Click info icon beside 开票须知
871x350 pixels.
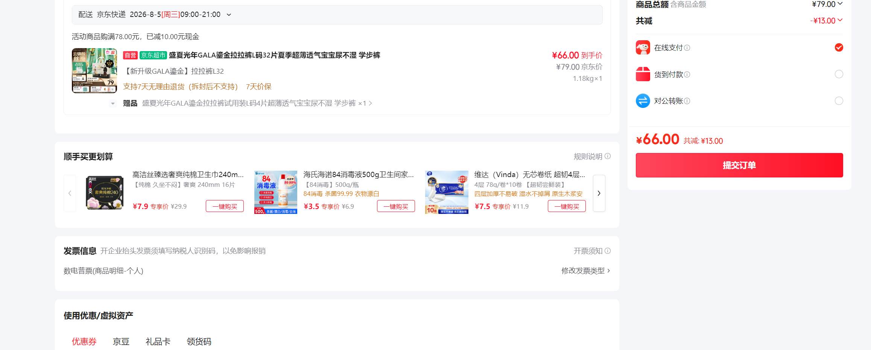click(608, 251)
